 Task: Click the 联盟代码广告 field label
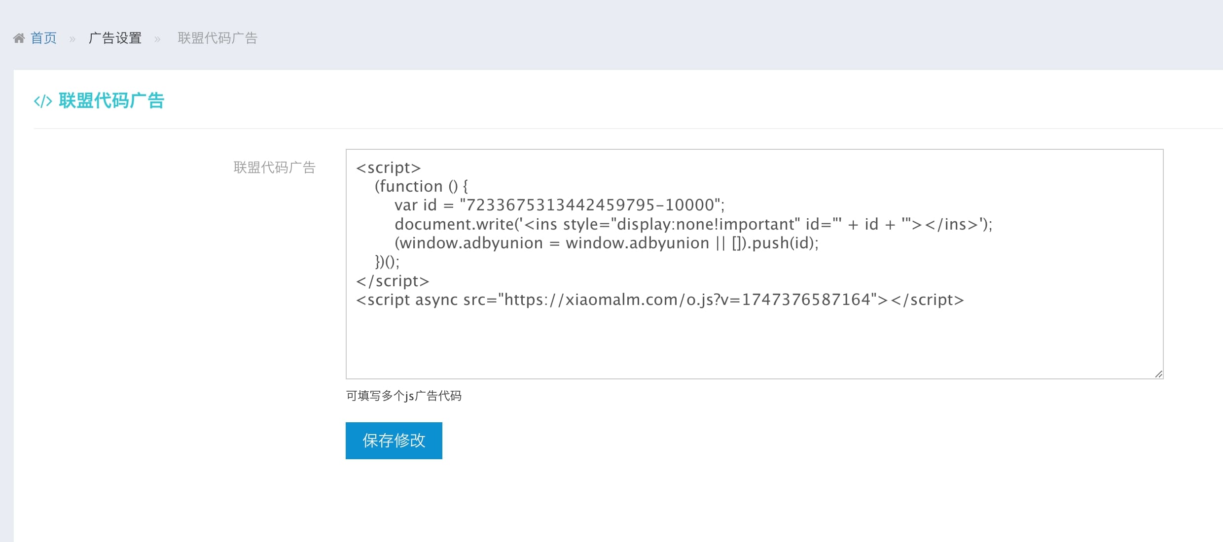pos(274,168)
